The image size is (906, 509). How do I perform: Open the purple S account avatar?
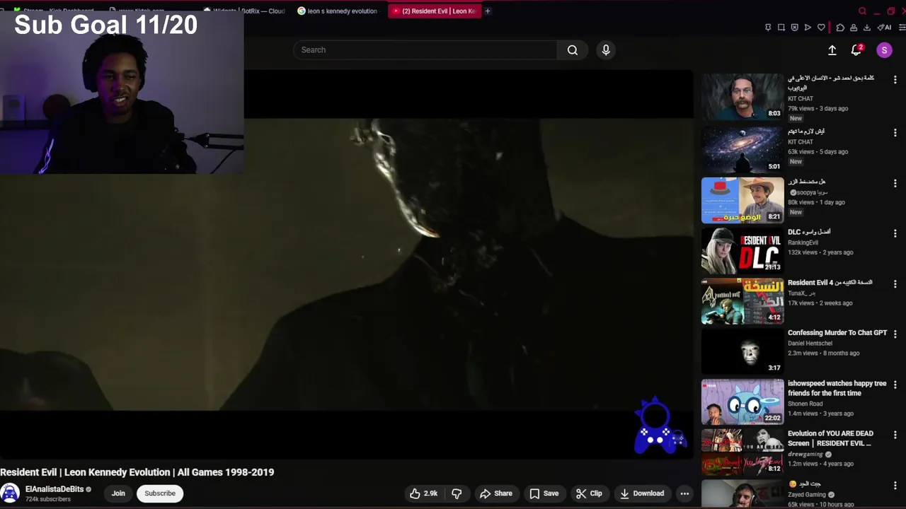click(x=884, y=50)
